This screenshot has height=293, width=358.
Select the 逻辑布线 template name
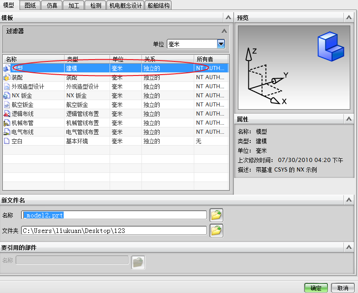22,114
